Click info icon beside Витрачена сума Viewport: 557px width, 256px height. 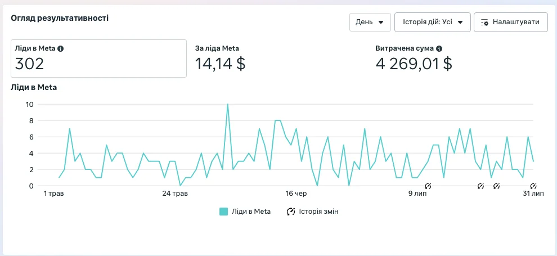(x=439, y=49)
